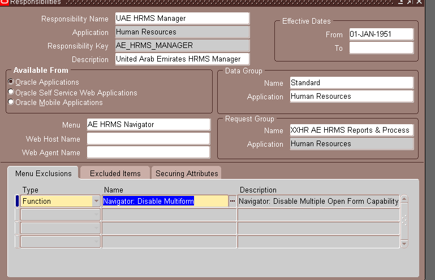
Task: Click the Oracle icon in title bar
Action: (x=4, y=2)
